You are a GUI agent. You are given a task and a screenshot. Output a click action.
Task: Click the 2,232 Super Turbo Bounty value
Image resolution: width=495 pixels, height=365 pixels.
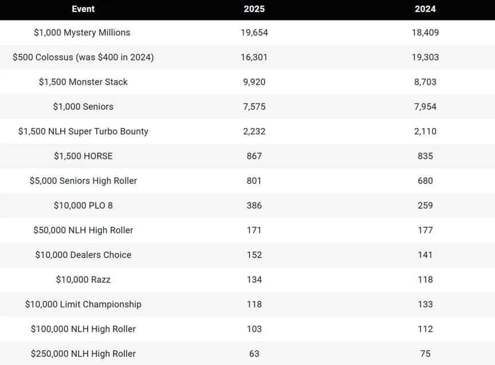point(254,132)
